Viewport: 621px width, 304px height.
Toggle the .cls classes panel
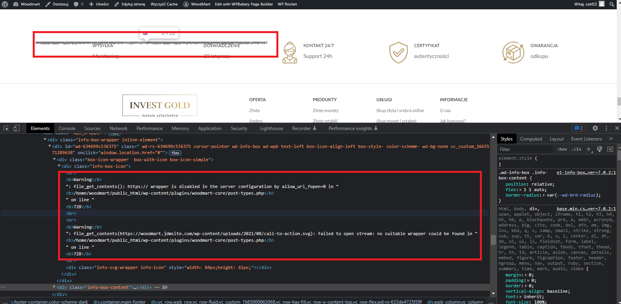point(577,149)
